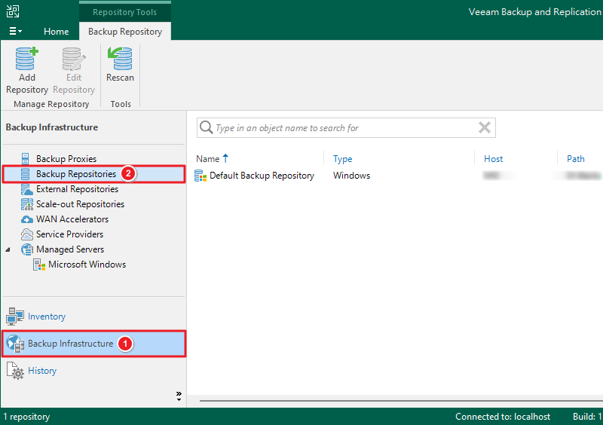Image resolution: width=603 pixels, height=425 pixels.
Task: Click the Backup Infrastructure pane heading
Action: pyautogui.click(x=52, y=127)
